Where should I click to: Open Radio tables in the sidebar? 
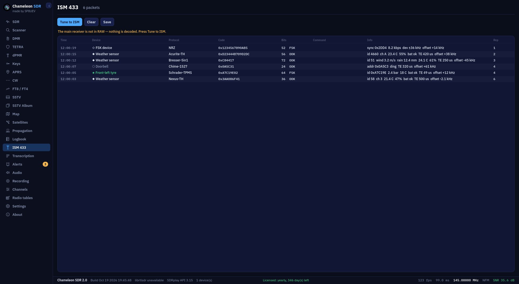click(x=26, y=198)
